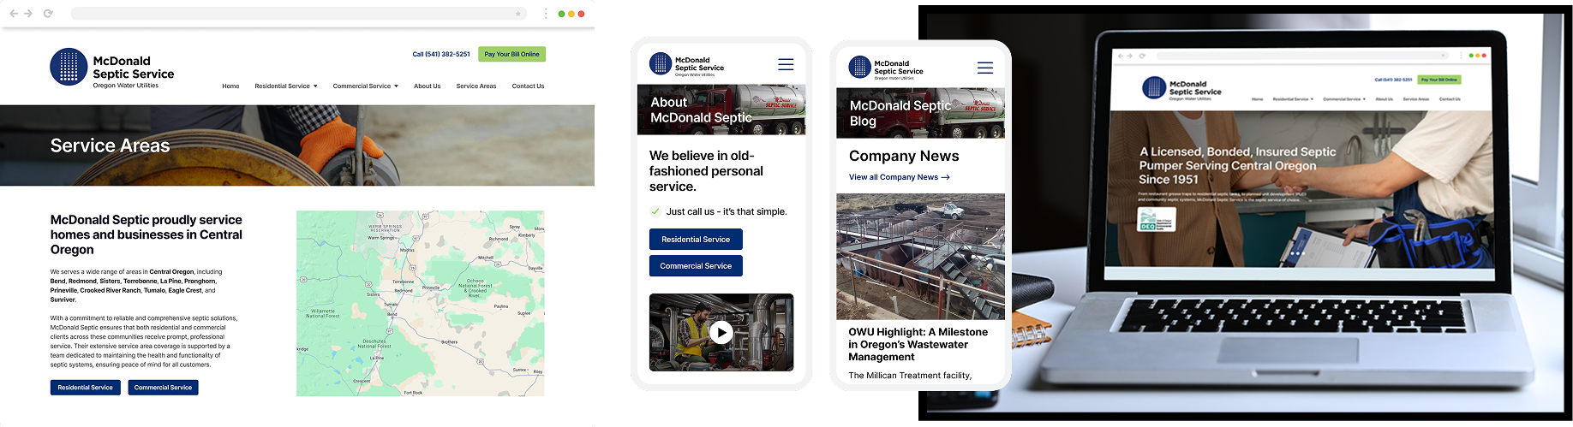Click View all Company News link

[899, 177]
